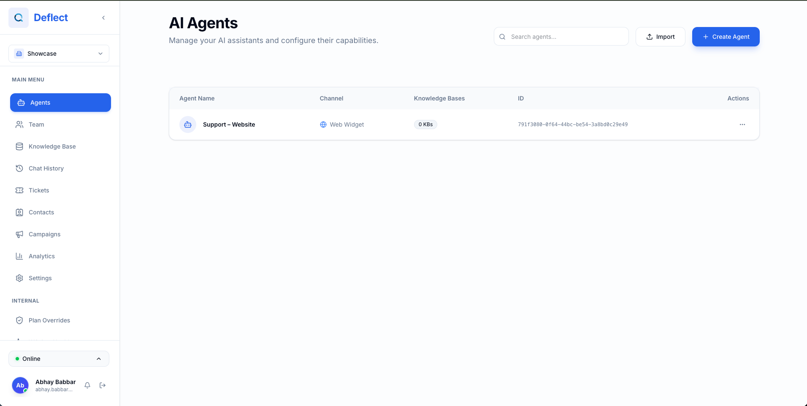Click the Tickets ticket icon
Viewport: 807px width, 406px height.
click(x=19, y=190)
